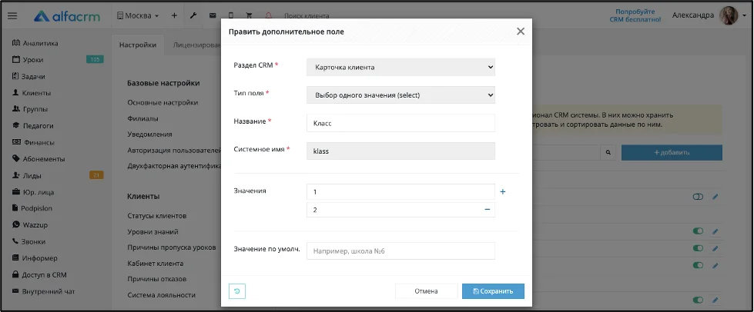
Task: Open the wrench settings icon in top bar
Action: pos(193,16)
